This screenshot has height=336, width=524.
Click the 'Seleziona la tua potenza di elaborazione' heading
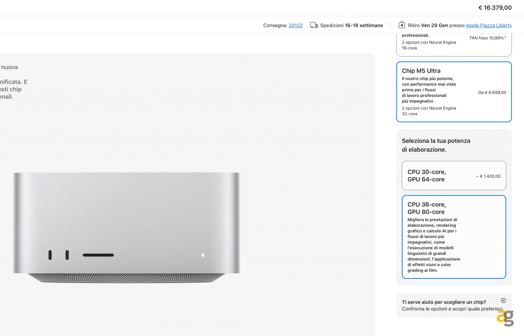point(436,145)
